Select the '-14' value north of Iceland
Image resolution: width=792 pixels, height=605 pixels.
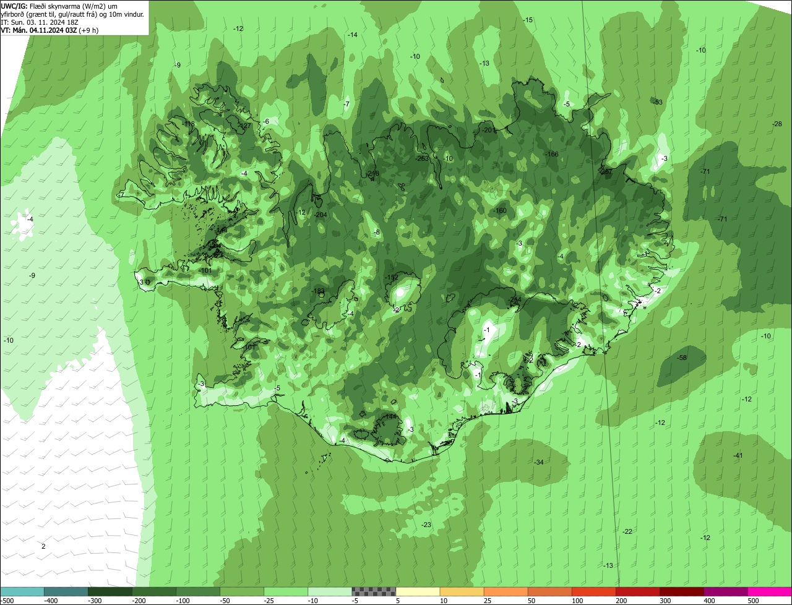coord(353,35)
